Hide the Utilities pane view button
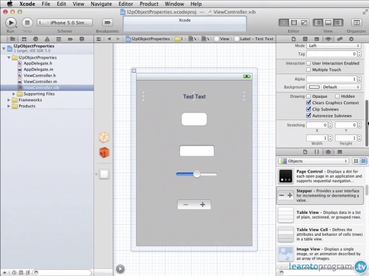Screen dimensions: 369x276 click(338, 23)
